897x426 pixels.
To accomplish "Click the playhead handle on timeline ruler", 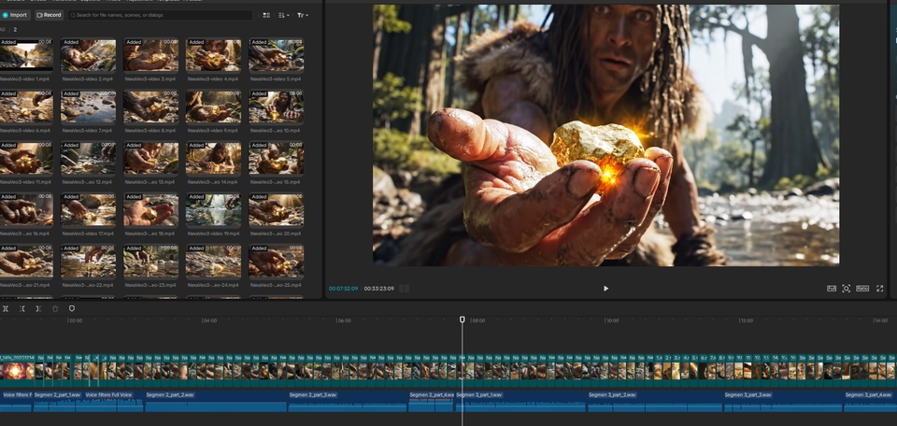I will pyautogui.click(x=463, y=319).
